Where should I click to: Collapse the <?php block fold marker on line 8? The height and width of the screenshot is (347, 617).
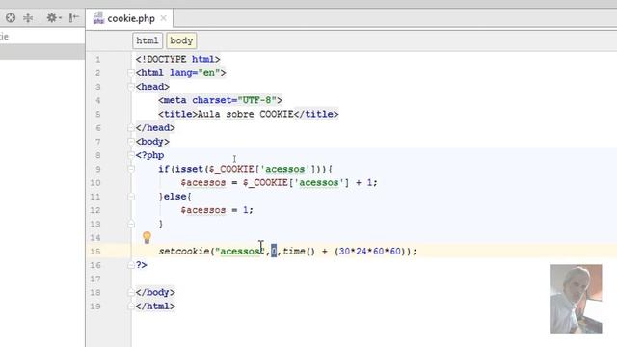[131, 155]
